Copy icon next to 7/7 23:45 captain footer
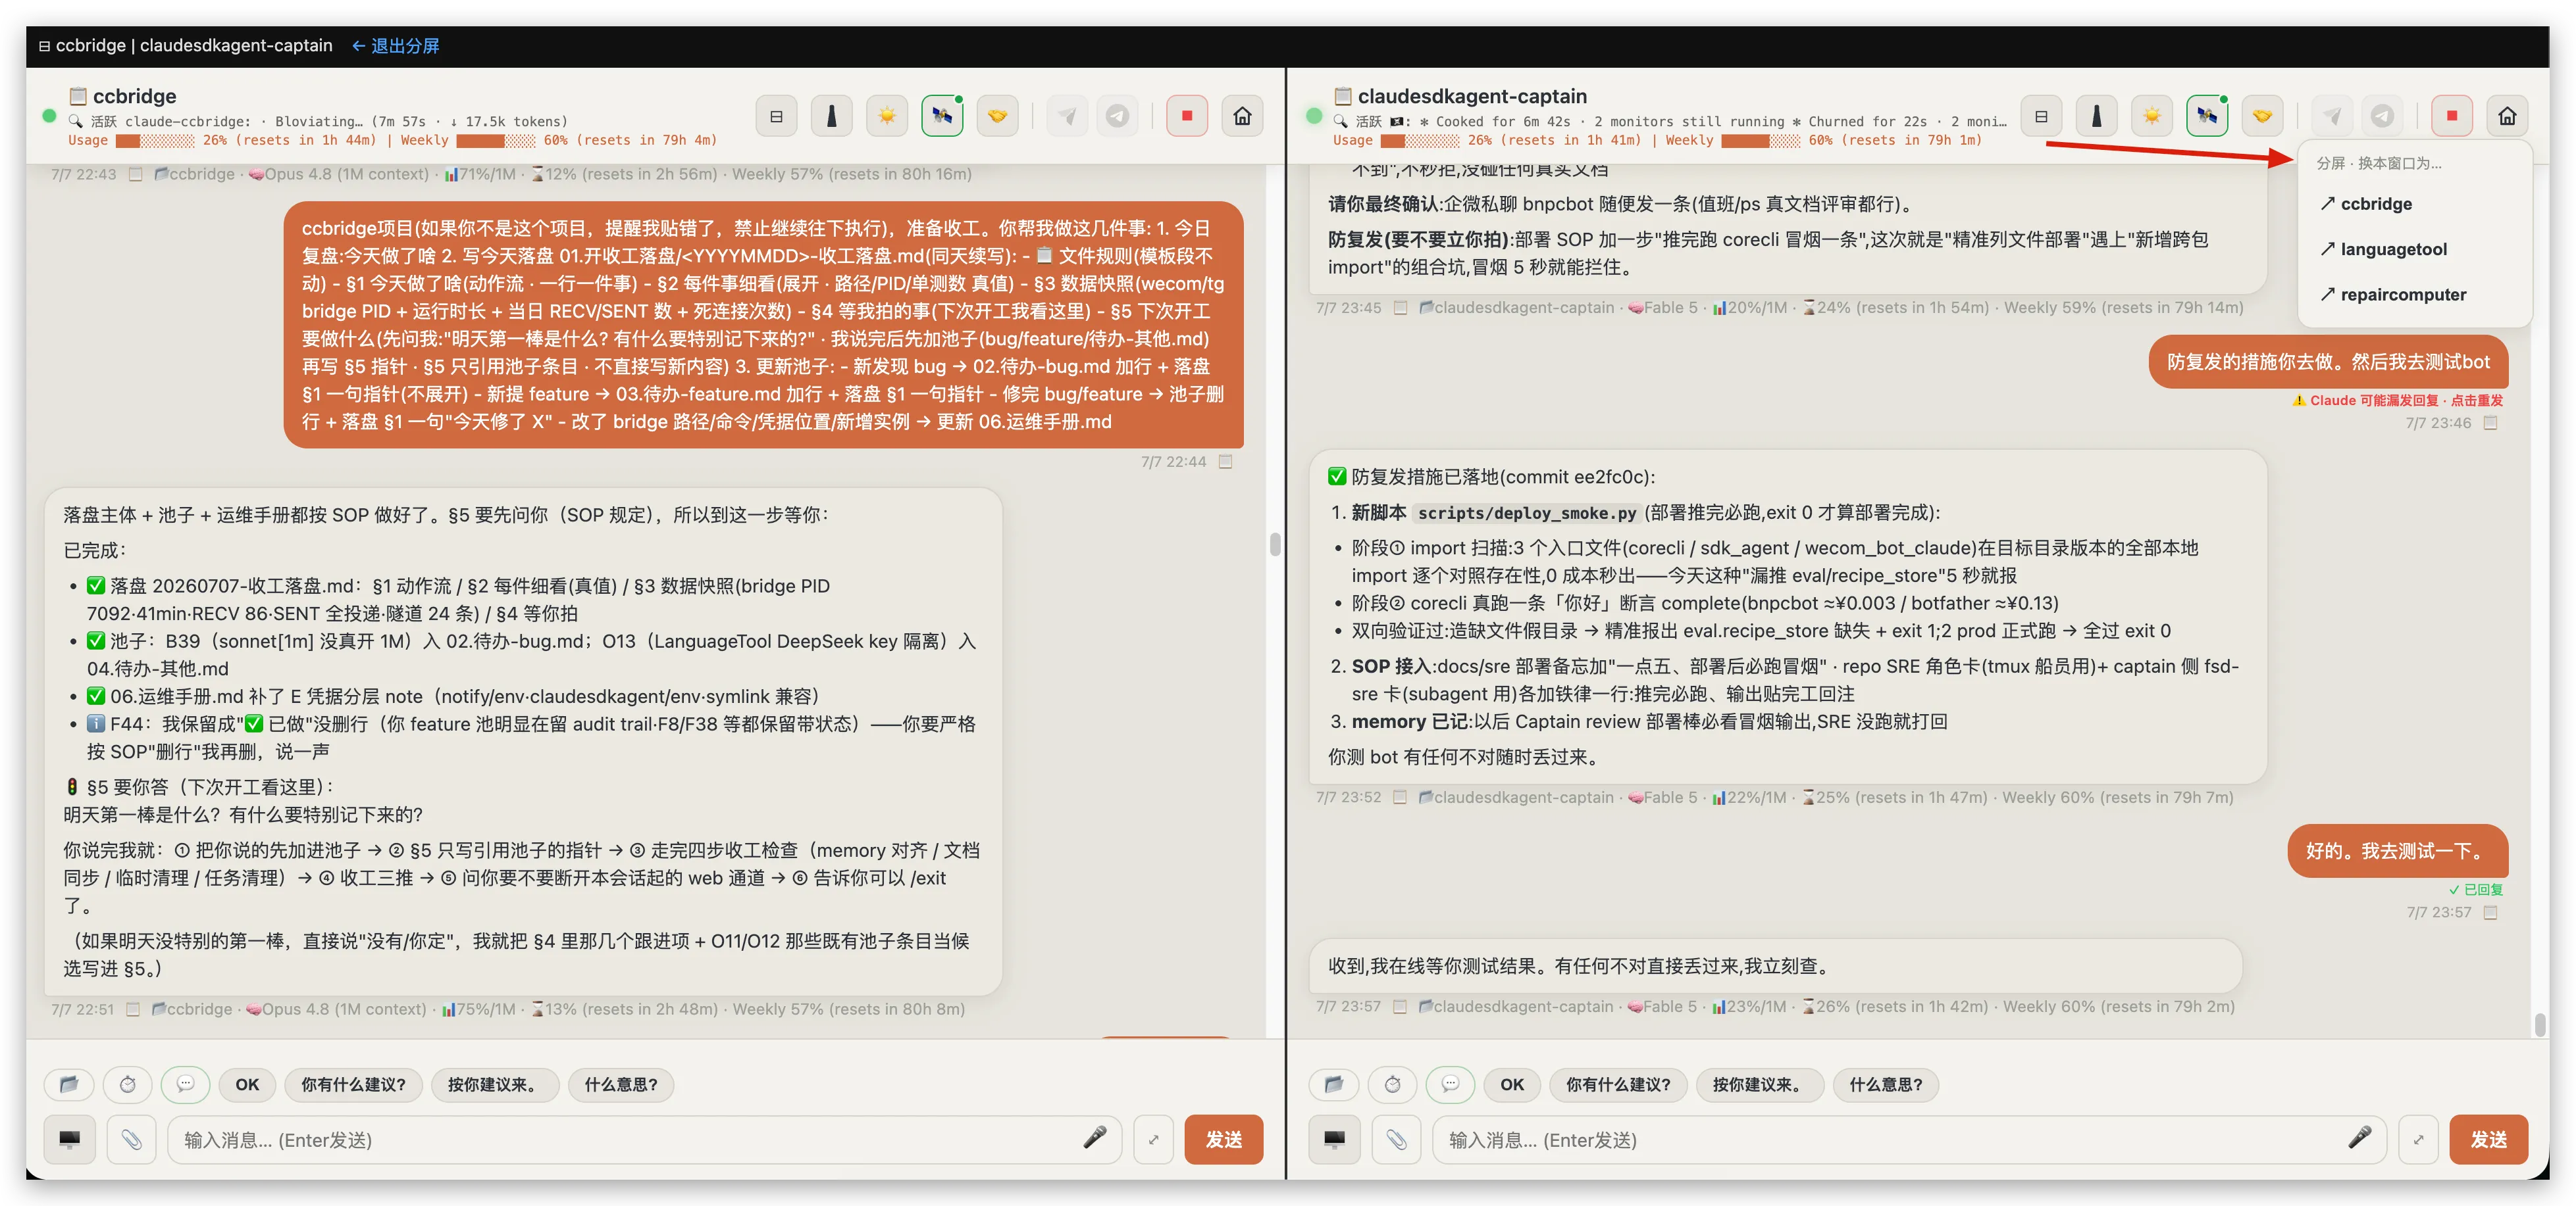The width and height of the screenshot is (2576, 1206). tap(1400, 308)
